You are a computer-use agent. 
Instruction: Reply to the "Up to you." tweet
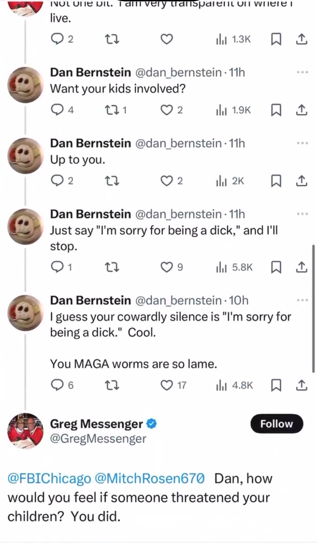point(56,181)
